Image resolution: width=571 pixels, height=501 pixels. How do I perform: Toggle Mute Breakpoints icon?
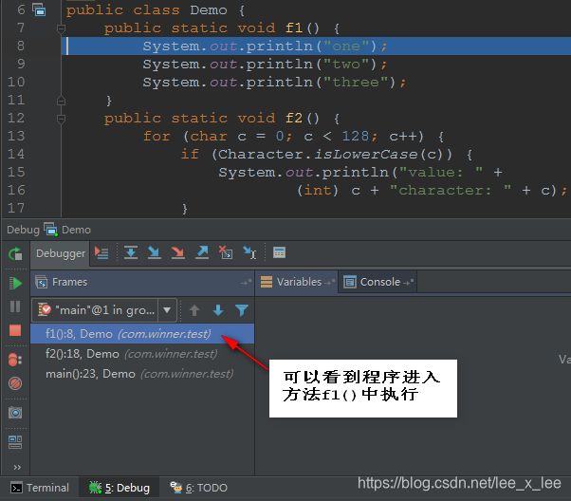pyautogui.click(x=15, y=383)
